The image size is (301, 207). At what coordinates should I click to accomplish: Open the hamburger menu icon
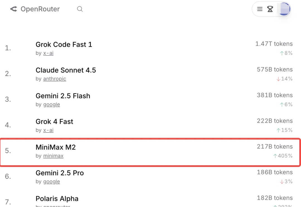260,9
